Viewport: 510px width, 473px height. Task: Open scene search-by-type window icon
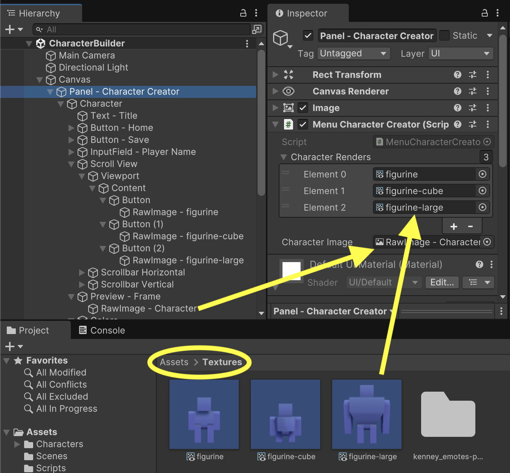click(257, 29)
